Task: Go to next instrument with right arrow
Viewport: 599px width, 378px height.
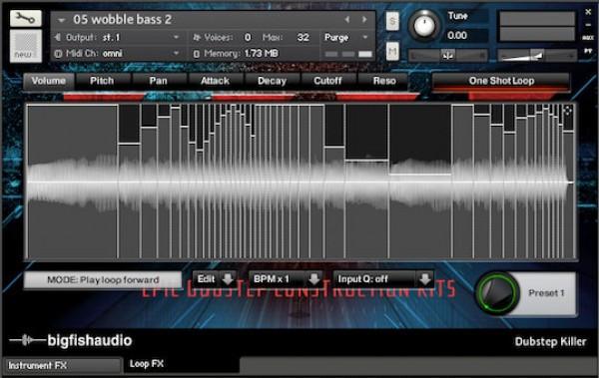Action: tap(364, 19)
